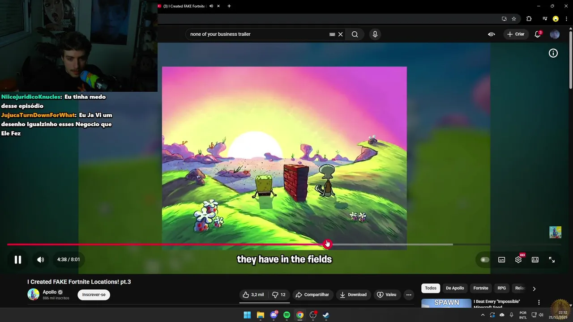Screen dimensions: 573x322
Task: Select the Todos filter chip
Action: pos(431,288)
